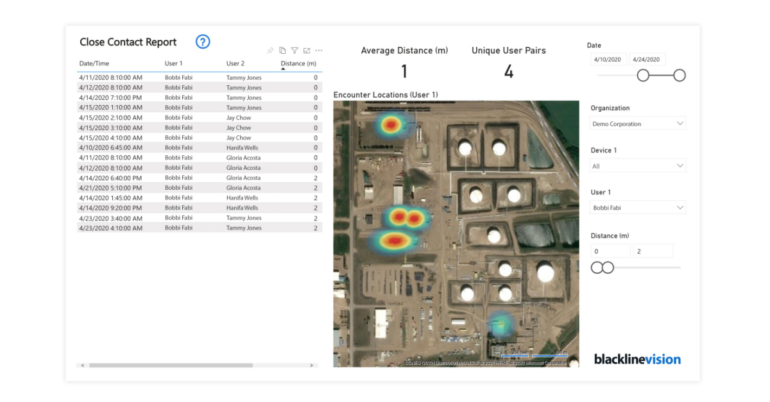770x402 pixels.
Task: Copy the Close Contact Report table visual
Action: tap(282, 50)
